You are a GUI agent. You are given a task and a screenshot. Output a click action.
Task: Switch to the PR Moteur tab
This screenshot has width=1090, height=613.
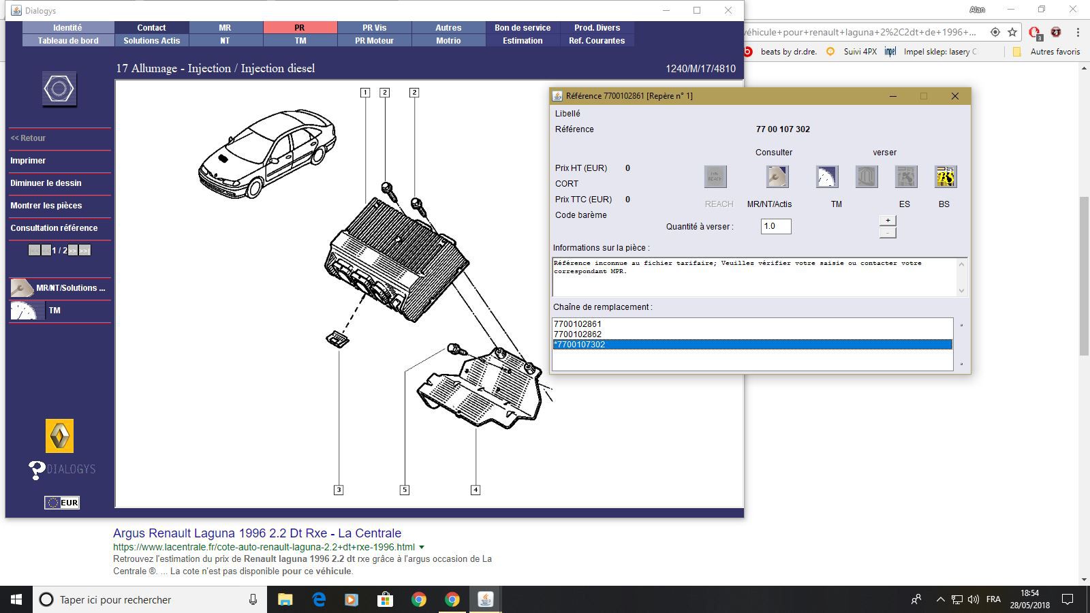click(374, 41)
